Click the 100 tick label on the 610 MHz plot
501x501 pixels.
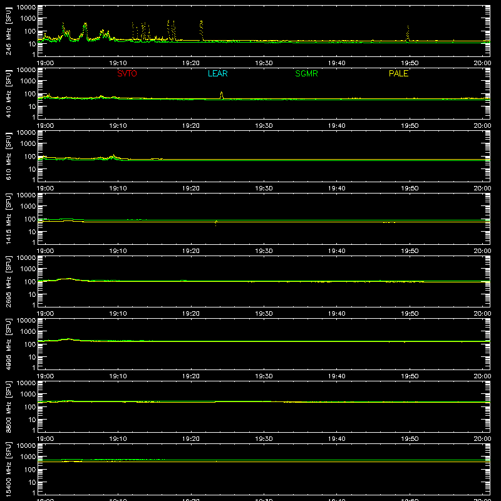(x=30, y=157)
